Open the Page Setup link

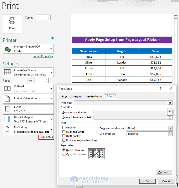[46, 137]
